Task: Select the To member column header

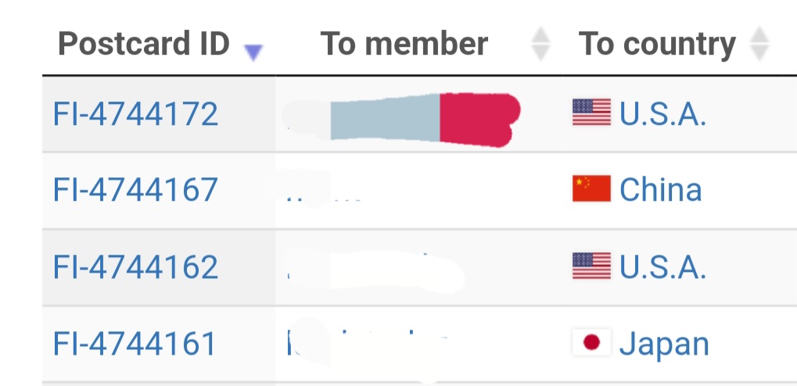Action: pyautogui.click(x=404, y=44)
